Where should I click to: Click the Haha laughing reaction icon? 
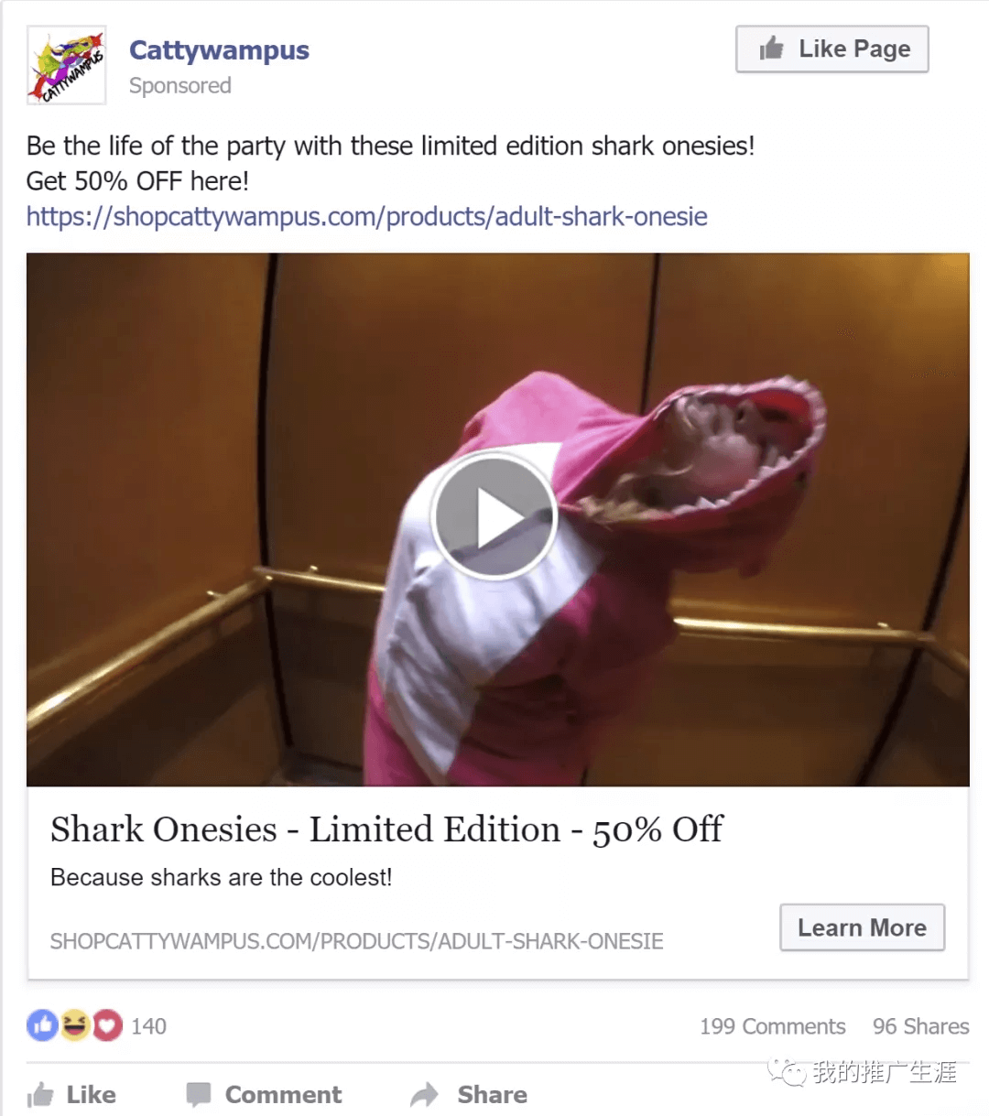point(75,1025)
